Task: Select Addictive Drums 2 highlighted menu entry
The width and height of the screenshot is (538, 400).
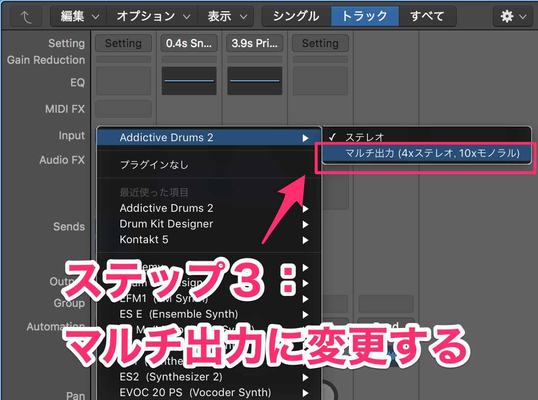Action: coord(209,138)
